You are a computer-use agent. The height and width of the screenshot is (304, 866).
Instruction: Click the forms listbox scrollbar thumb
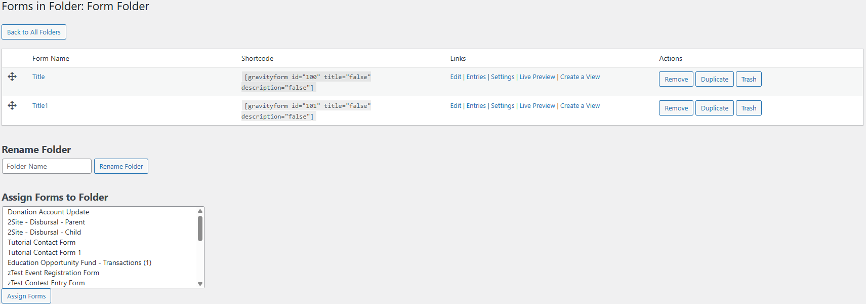point(200,229)
